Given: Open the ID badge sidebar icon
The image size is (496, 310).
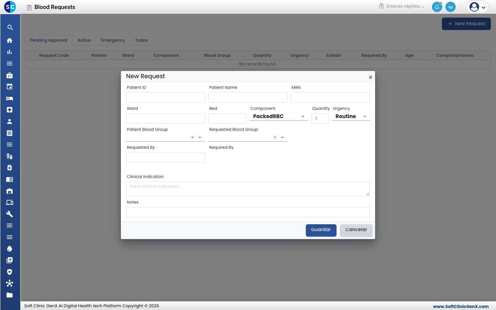Looking at the screenshot, I should 10,75.
